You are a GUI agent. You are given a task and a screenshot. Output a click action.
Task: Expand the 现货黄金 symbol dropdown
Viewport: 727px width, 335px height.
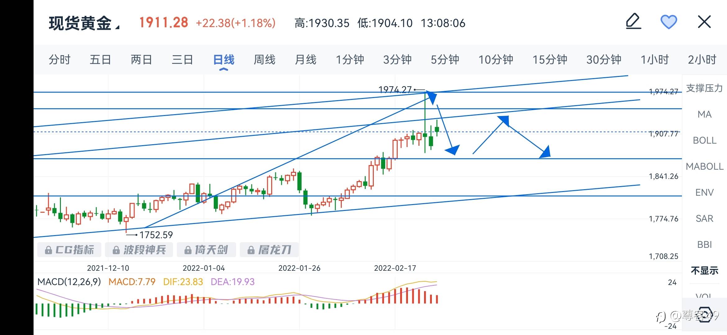(x=84, y=23)
